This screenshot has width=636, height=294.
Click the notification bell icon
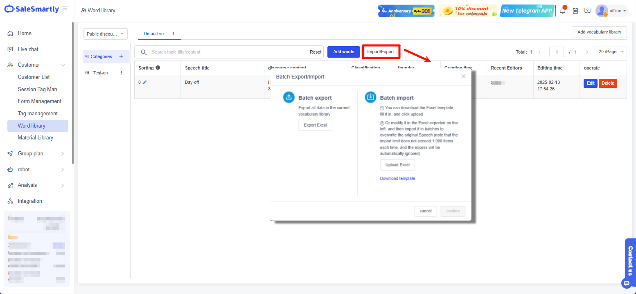point(563,11)
